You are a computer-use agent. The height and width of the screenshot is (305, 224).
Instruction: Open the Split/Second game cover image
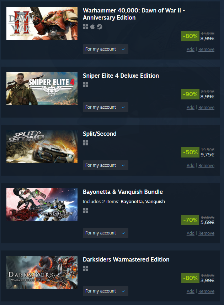(42, 147)
